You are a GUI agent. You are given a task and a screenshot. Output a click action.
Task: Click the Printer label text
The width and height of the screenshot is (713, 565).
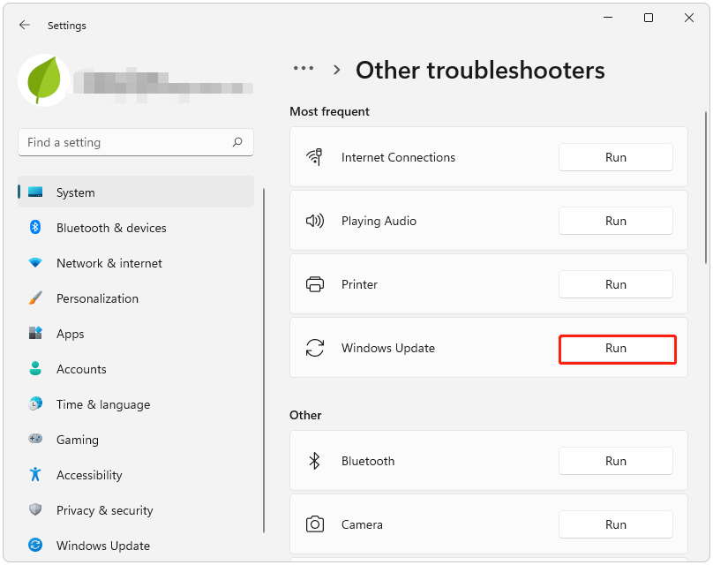click(359, 285)
